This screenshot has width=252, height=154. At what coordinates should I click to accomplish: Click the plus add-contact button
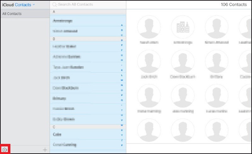pyautogui.click(x=45, y=150)
